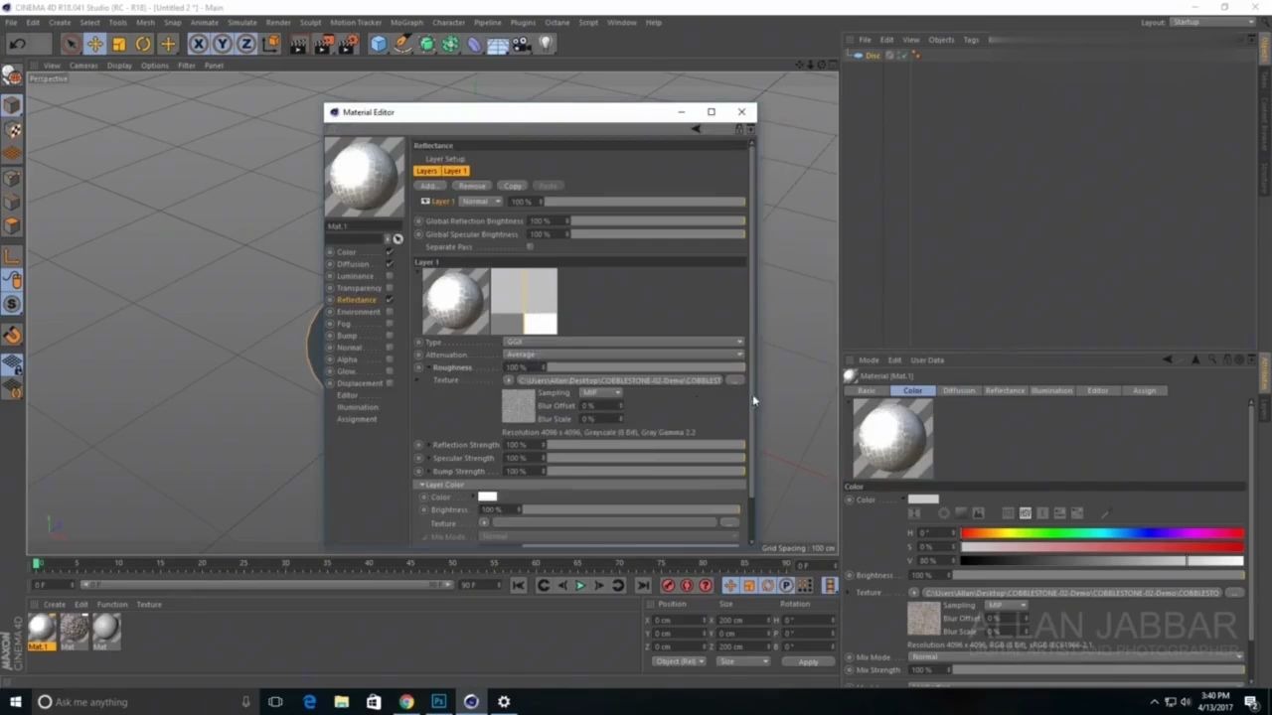Click the roughness texture preview thumbnail
This screenshot has height=715, width=1272.
pyautogui.click(x=518, y=406)
